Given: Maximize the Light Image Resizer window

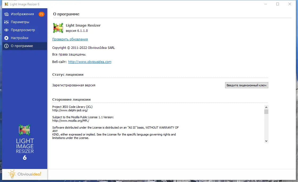Looking at the screenshot, I should pos(278,4).
